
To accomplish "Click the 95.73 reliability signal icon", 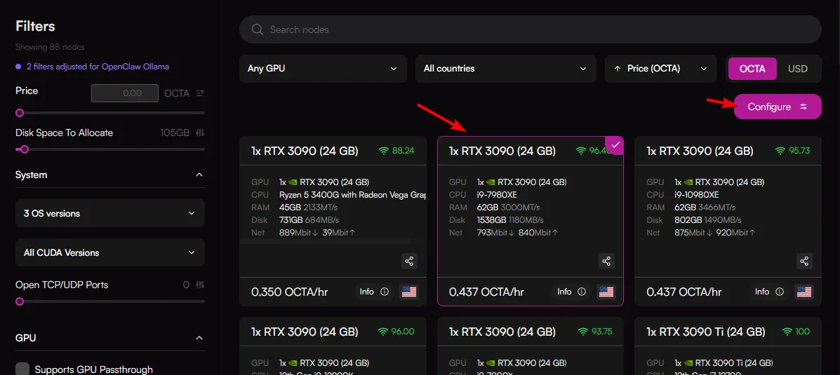I will click(780, 151).
